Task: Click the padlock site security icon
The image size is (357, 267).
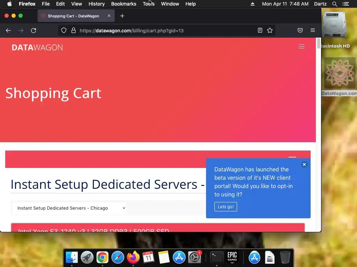Action: [73, 31]
